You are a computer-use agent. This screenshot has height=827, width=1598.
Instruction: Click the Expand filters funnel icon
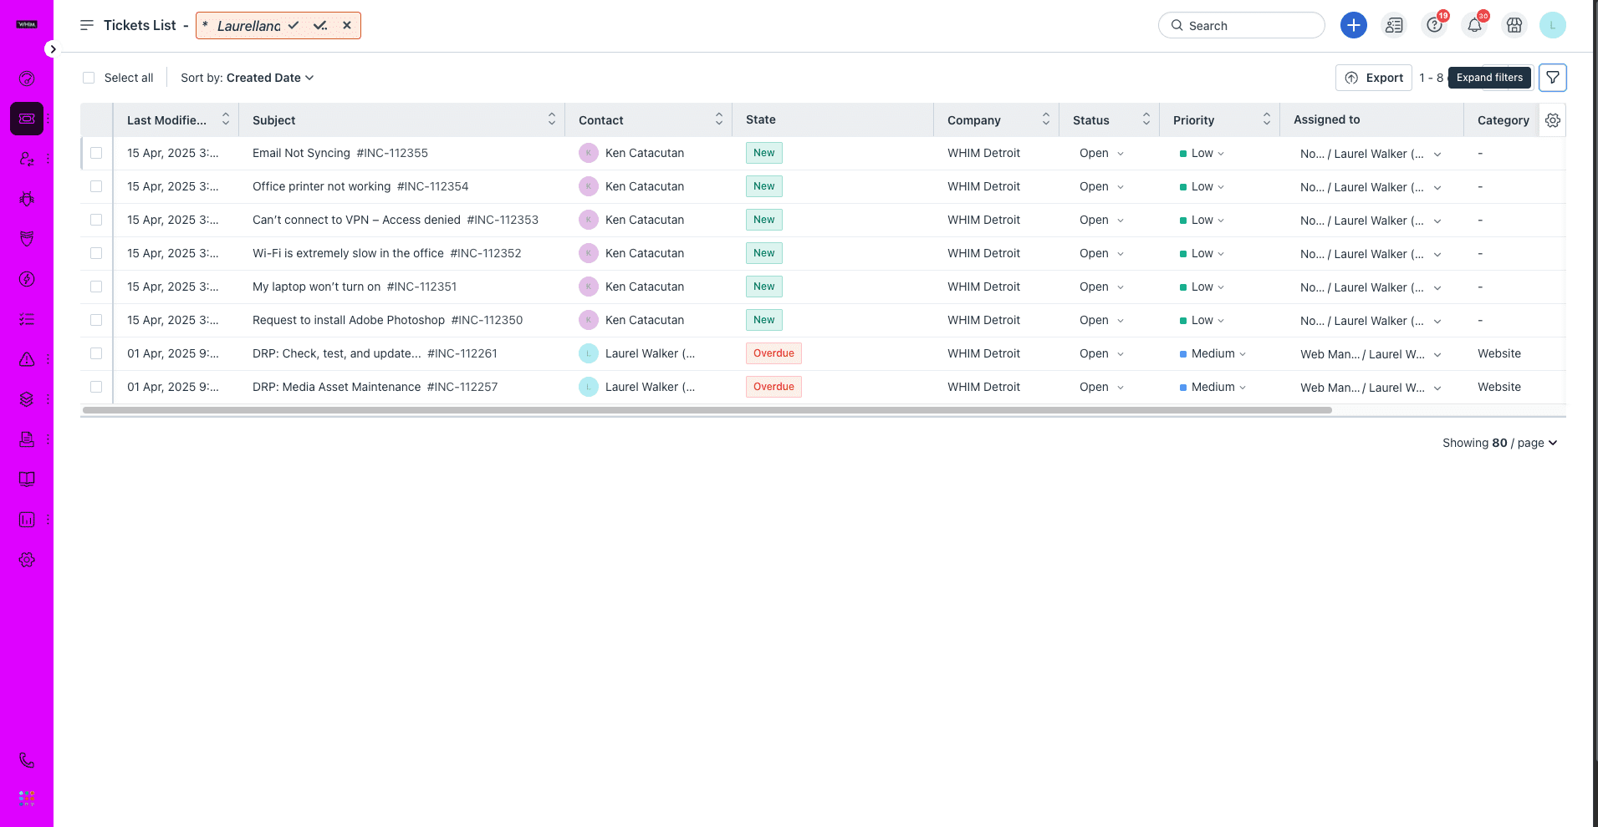click(x=1553, y=78)
